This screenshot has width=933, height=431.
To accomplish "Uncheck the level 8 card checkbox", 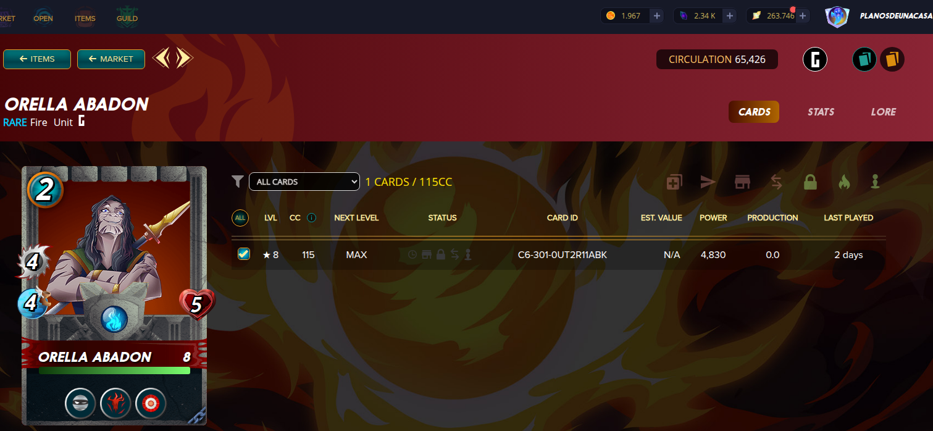I will pyautogui.click(x=244, y=254).
